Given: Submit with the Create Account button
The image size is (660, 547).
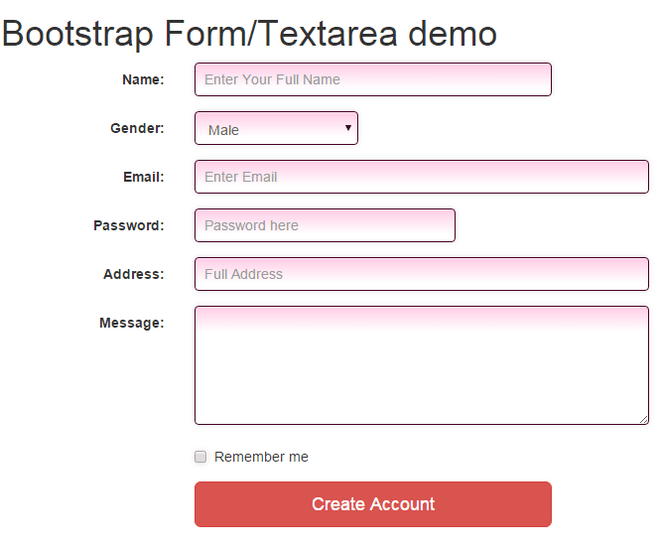Looking at the screenshot, I should tap(373, 504).
